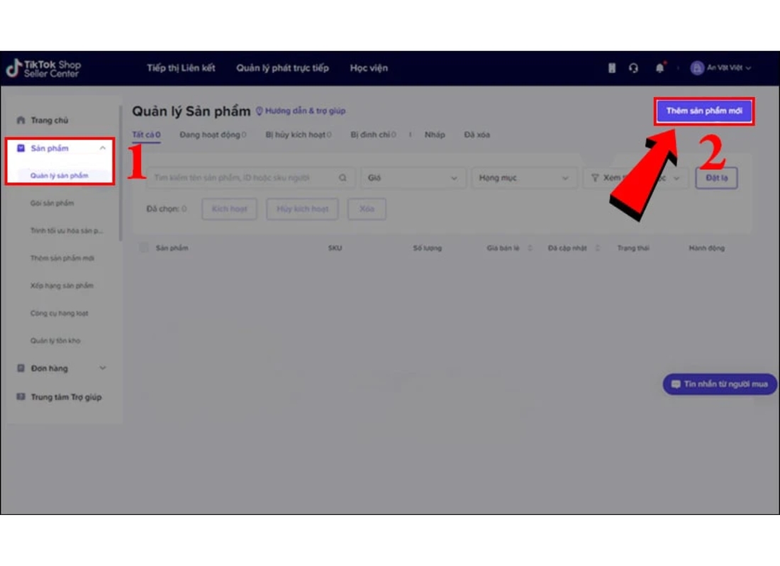Click the search magnifier icon

point(342,178)
